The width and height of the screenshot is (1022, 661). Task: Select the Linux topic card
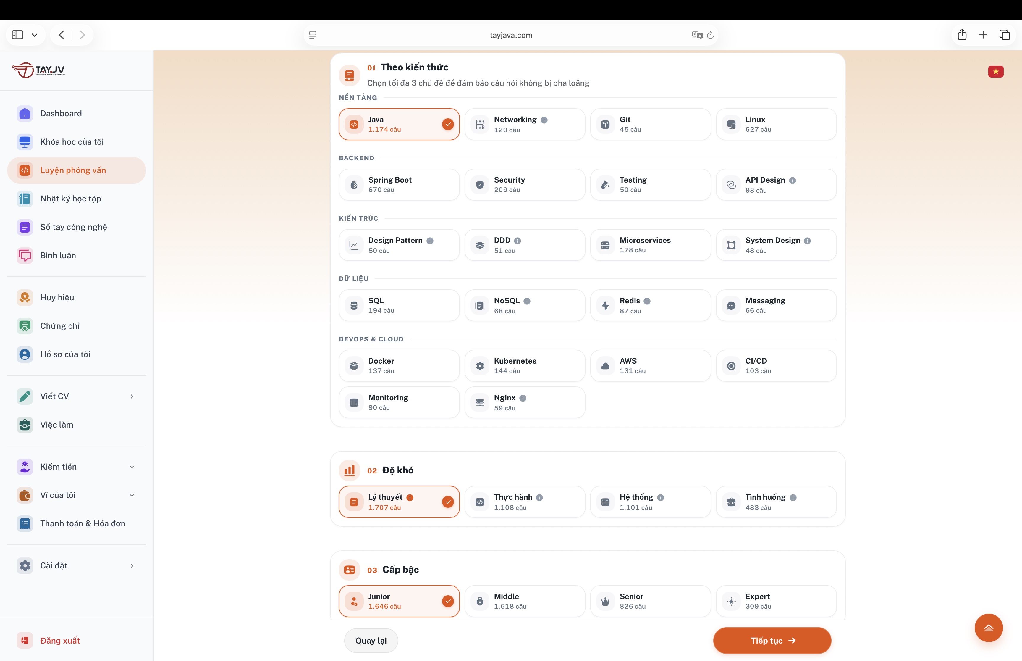(776, 124)
